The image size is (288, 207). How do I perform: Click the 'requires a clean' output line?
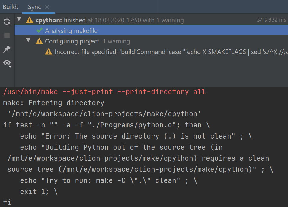coord(138,158)
